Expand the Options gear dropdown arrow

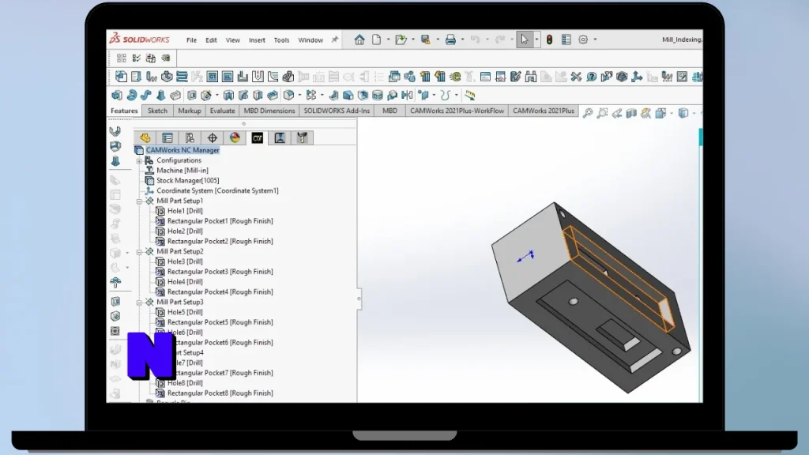point(595,39)
